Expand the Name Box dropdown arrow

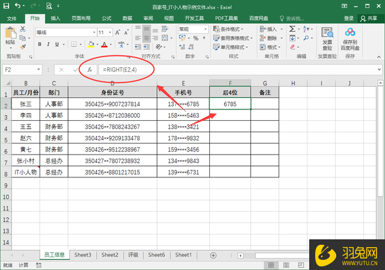point(38,70)
